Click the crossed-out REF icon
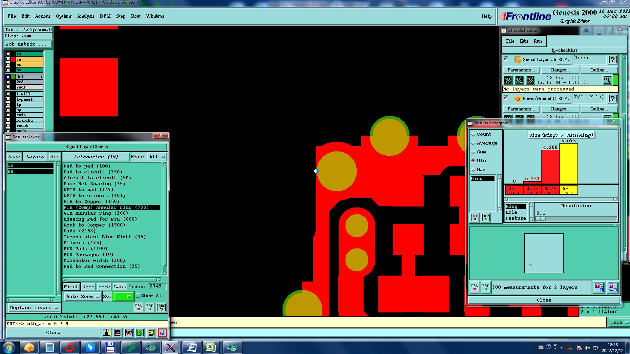This screenshot has height=354, width=630. pyautogui.click(x=129, y=333)
